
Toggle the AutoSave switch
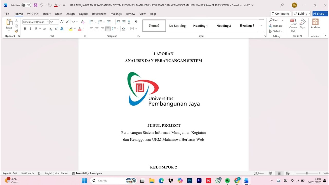26,5
